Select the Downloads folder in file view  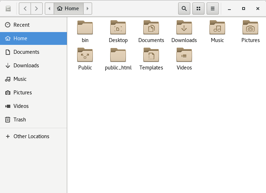pyautogui.click(x=184, y=28)
